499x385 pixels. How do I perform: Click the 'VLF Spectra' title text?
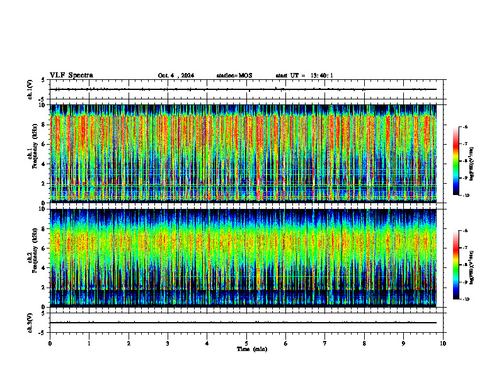point(71,75)
